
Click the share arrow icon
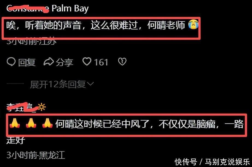[49, 62]
